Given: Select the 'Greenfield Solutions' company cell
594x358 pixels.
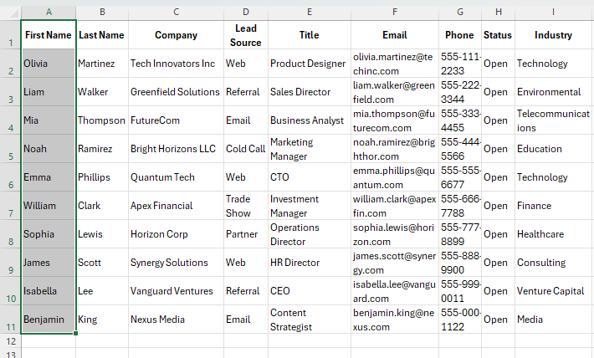Looking at the screenshot, I should (175, 92).
